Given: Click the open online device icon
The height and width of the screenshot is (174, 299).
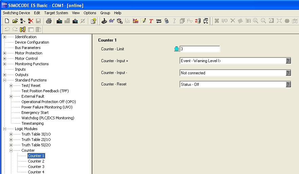Looking at the screenshot, I should [23, 21].
